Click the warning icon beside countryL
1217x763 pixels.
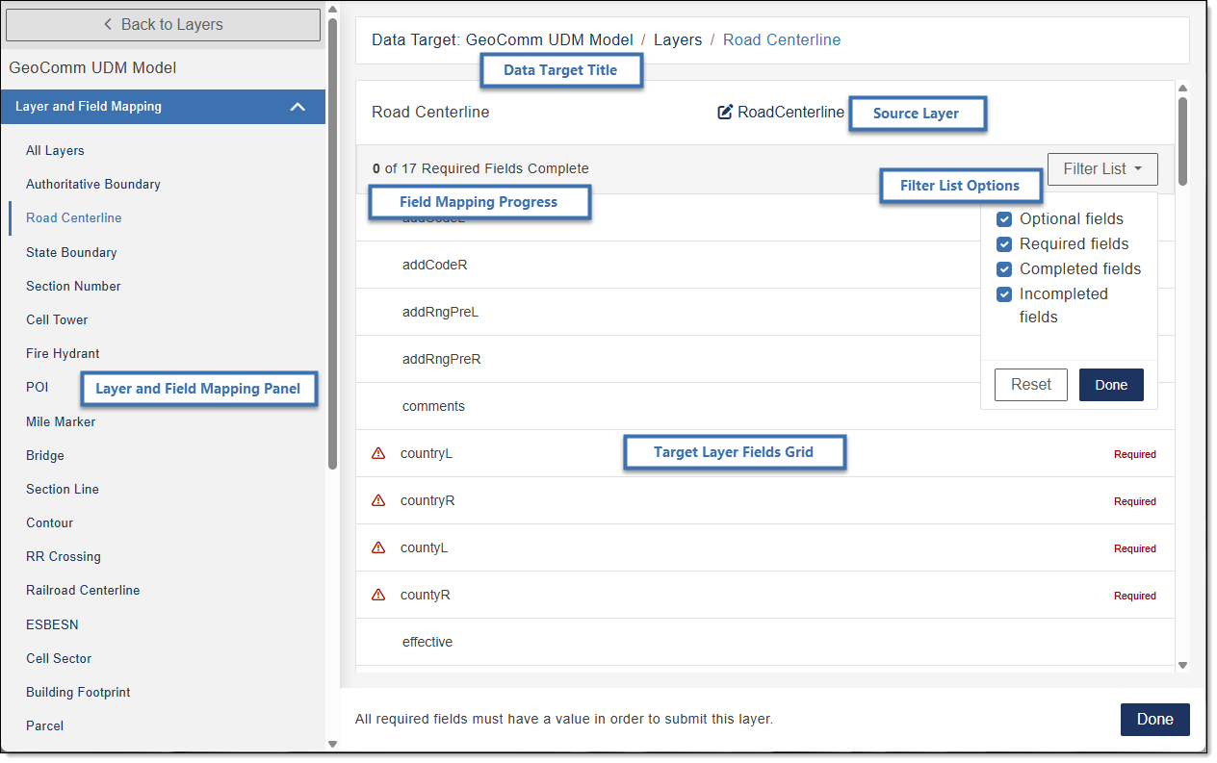(x=378, y=453)
